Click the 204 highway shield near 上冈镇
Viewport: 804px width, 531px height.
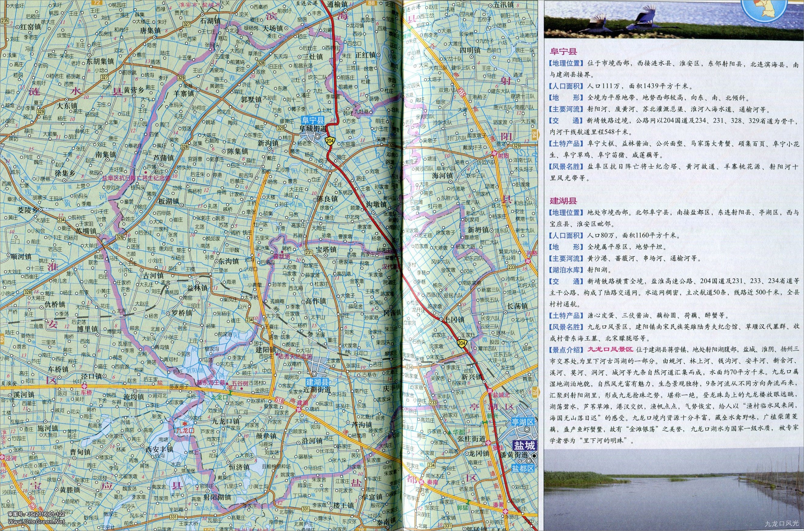462,344
